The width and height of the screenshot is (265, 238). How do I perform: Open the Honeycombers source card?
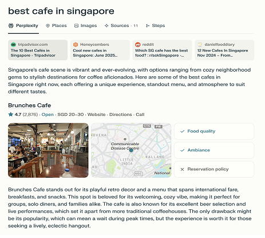[x=100, y=50]
